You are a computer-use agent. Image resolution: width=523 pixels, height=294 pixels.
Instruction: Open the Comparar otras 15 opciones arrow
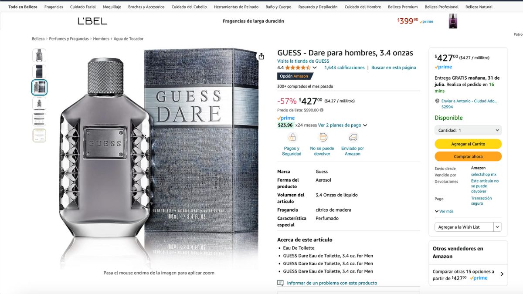pyautogui.click(x=502, y=274)
